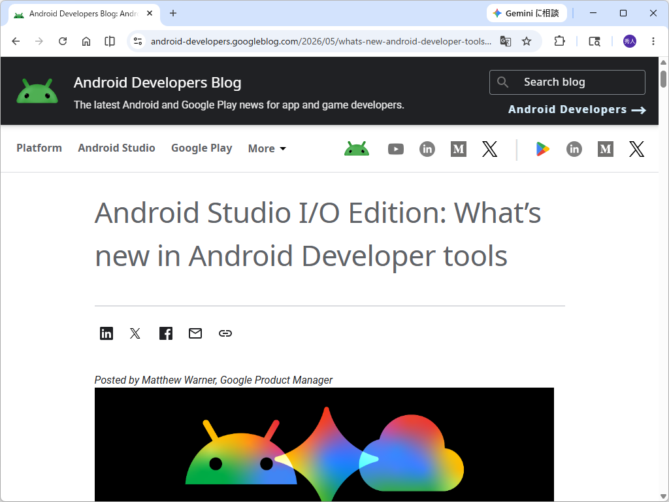Open the Android Medium icon

coord(459,149)
